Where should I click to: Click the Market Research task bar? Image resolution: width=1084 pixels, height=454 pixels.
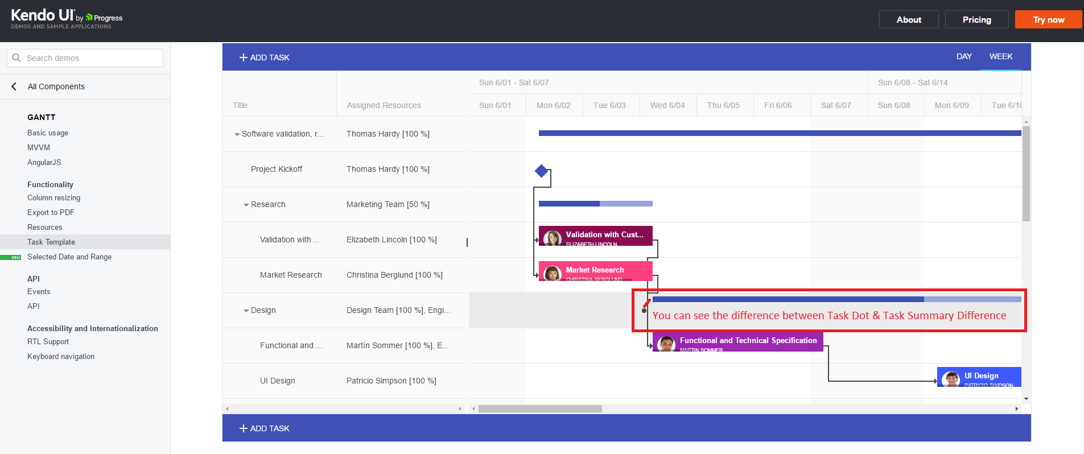click(x=596, y=271)
